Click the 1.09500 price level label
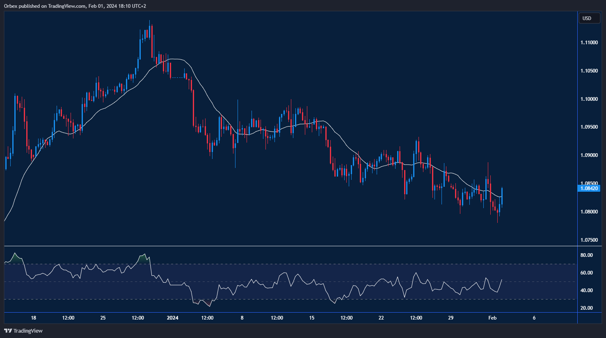Viewport: 606px width, 338px height. tap(589, 127)
